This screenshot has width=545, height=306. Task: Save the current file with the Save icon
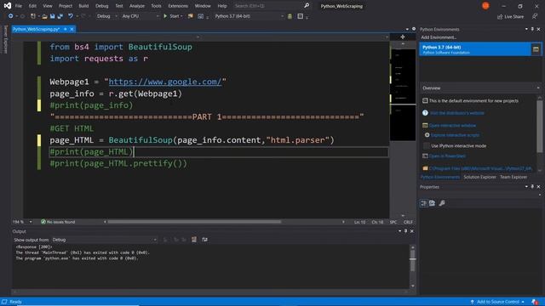[53, 16]
